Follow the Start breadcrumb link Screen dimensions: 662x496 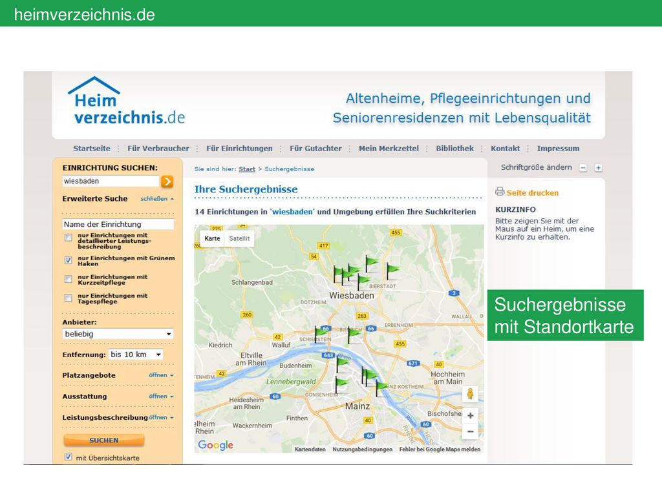247,169
